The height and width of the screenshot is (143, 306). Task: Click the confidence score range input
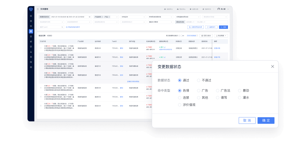tap(206, 22)
